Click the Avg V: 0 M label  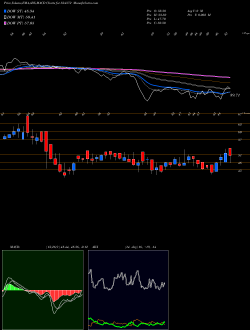pos(195,11)
